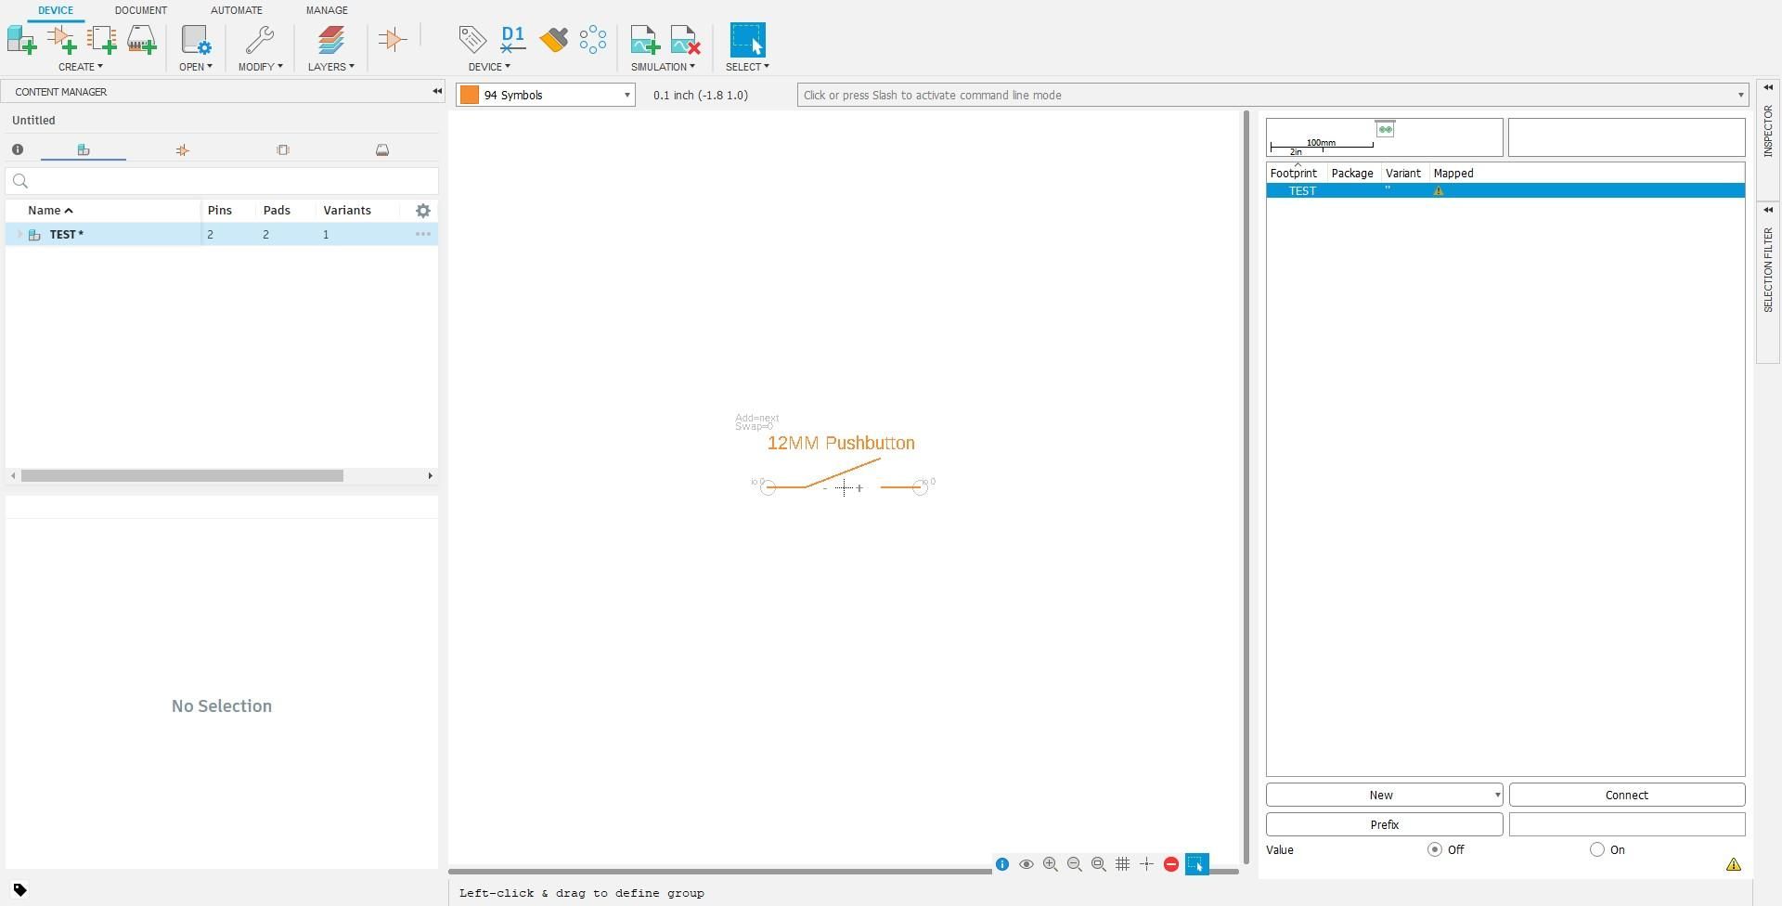
Task: Click the red stop command icon
Action: [1171, 864]
